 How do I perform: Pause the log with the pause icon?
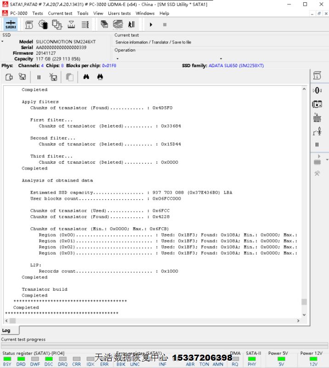click(39, 77)
